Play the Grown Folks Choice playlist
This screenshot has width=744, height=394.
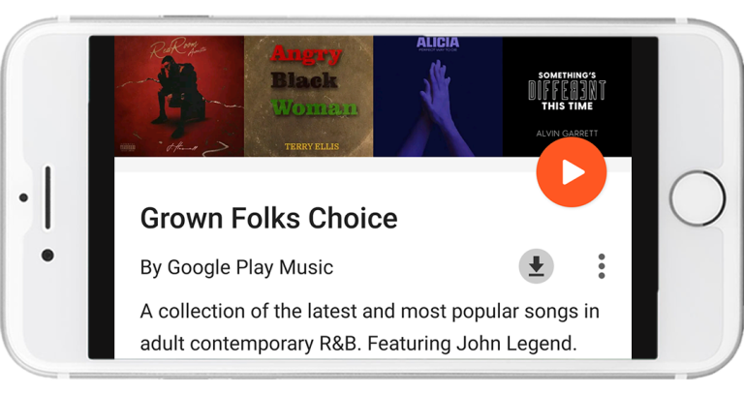[x=572, y=172]
